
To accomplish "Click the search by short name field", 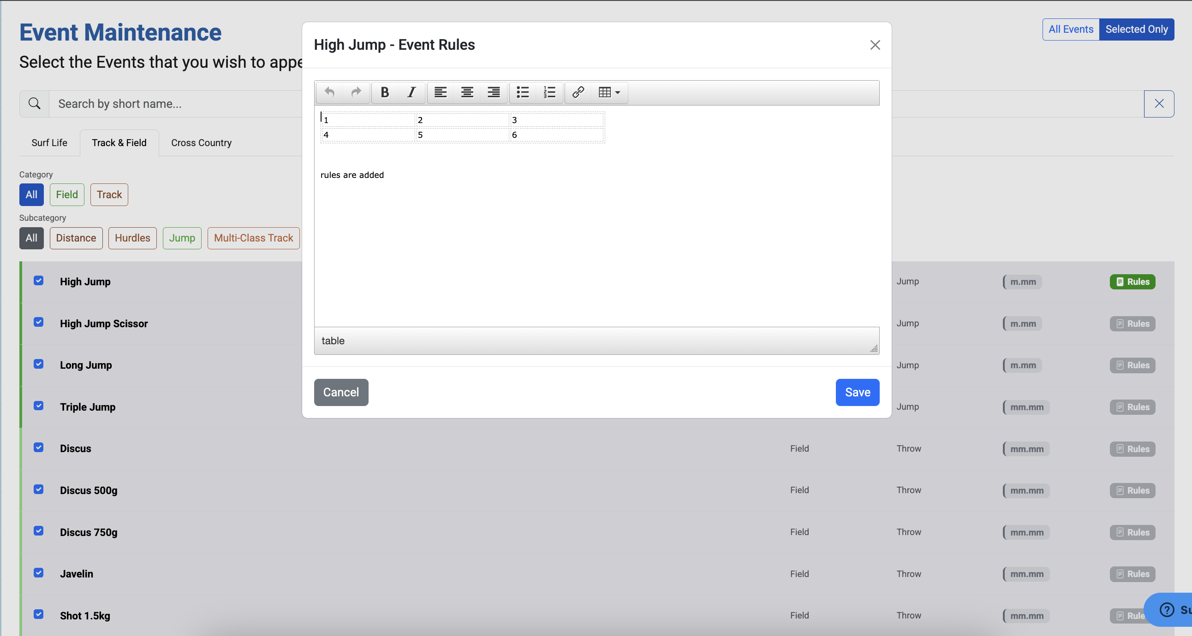I will pyautogui.click(x=176, y=104).
